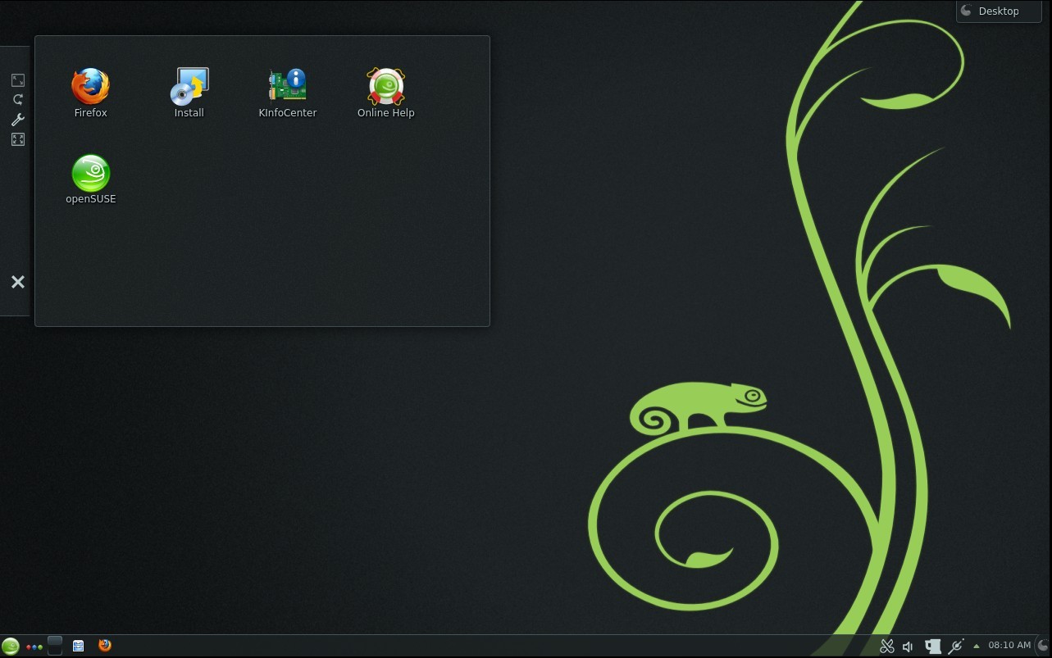Open folder view settings wrench icon
1052x658 pixels.
(18, 120)
